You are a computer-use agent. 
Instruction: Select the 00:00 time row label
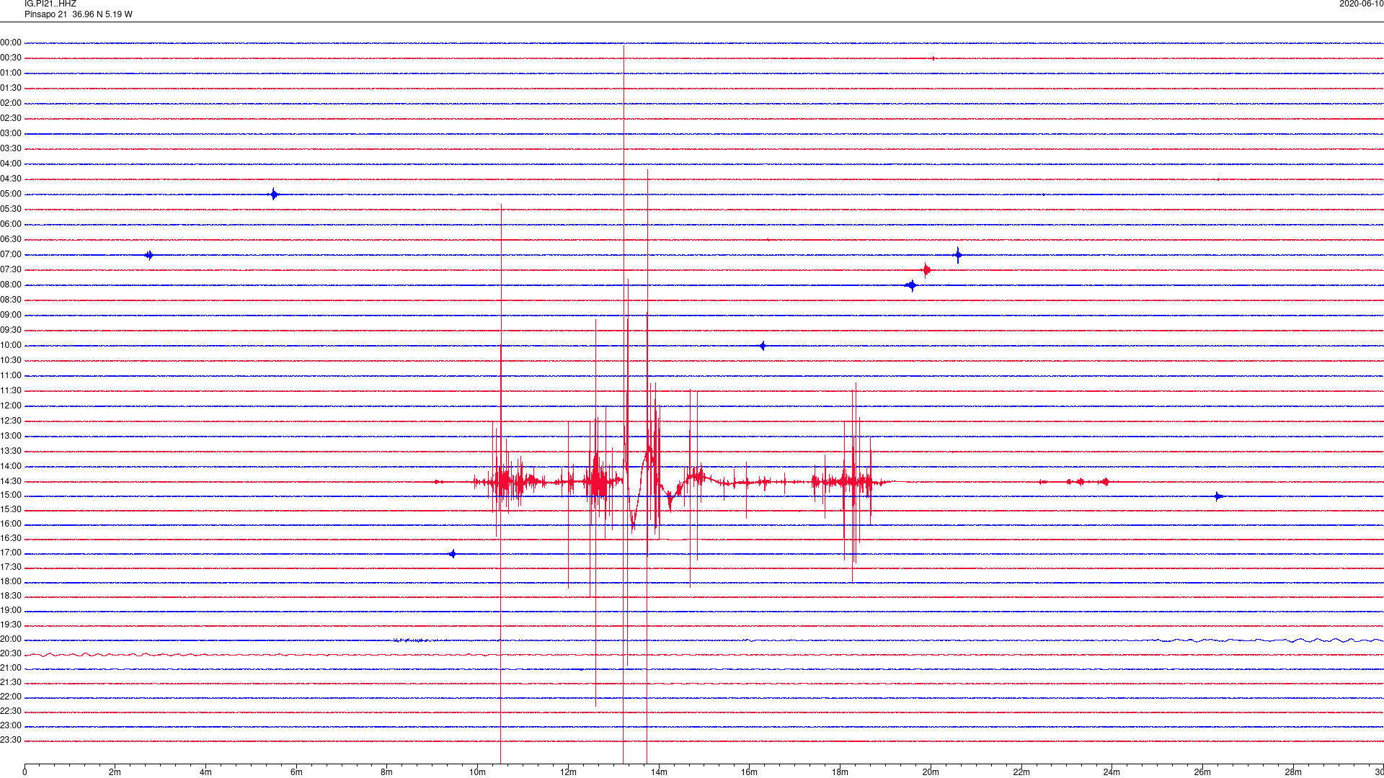coord(11,43)
